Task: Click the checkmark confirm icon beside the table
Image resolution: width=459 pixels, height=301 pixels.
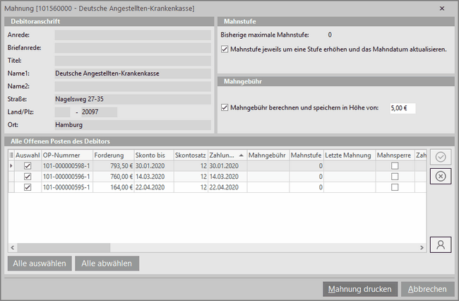Action: [x=441, y=158]
